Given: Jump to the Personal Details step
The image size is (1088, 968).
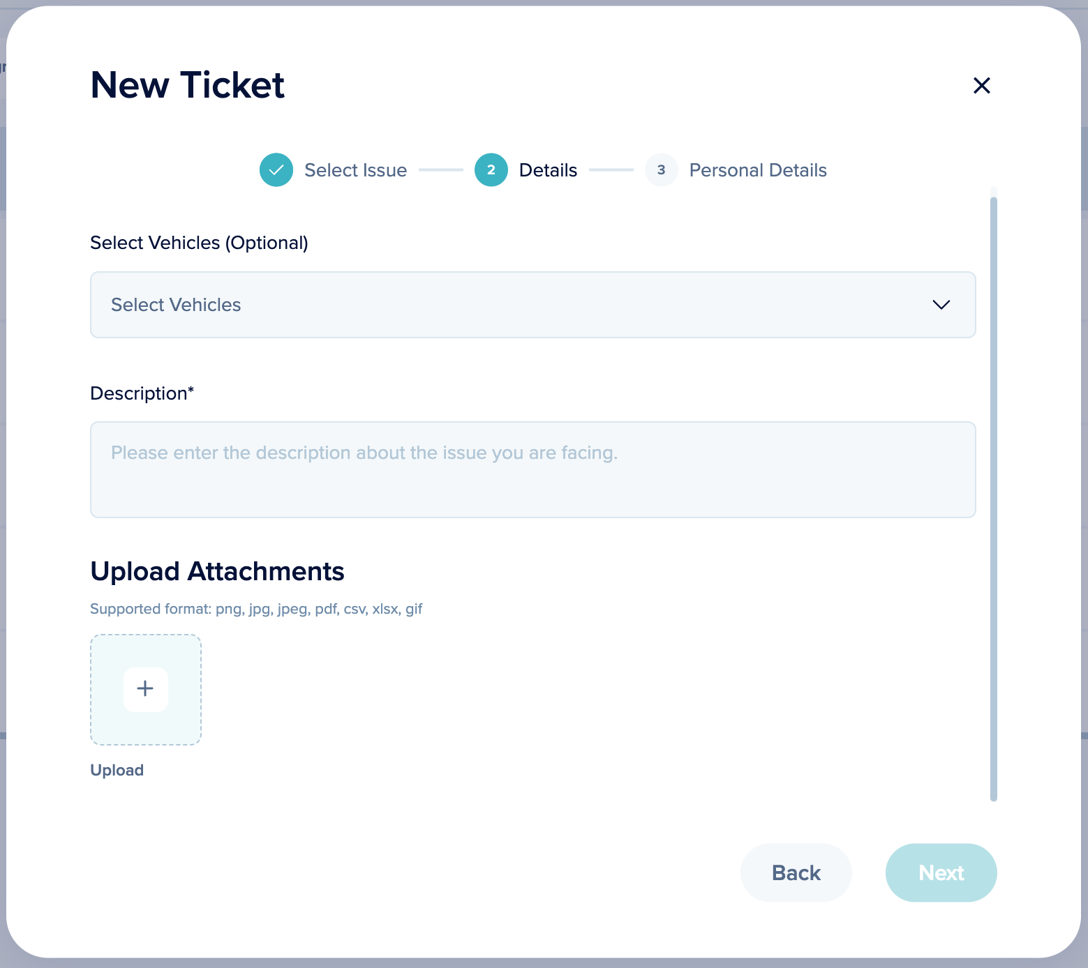Looking at the screenshot, I should pyautogui.click(x=758, y=170).
